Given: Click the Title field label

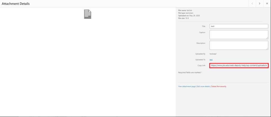Looking at the screenshot, I should [204, 26].
